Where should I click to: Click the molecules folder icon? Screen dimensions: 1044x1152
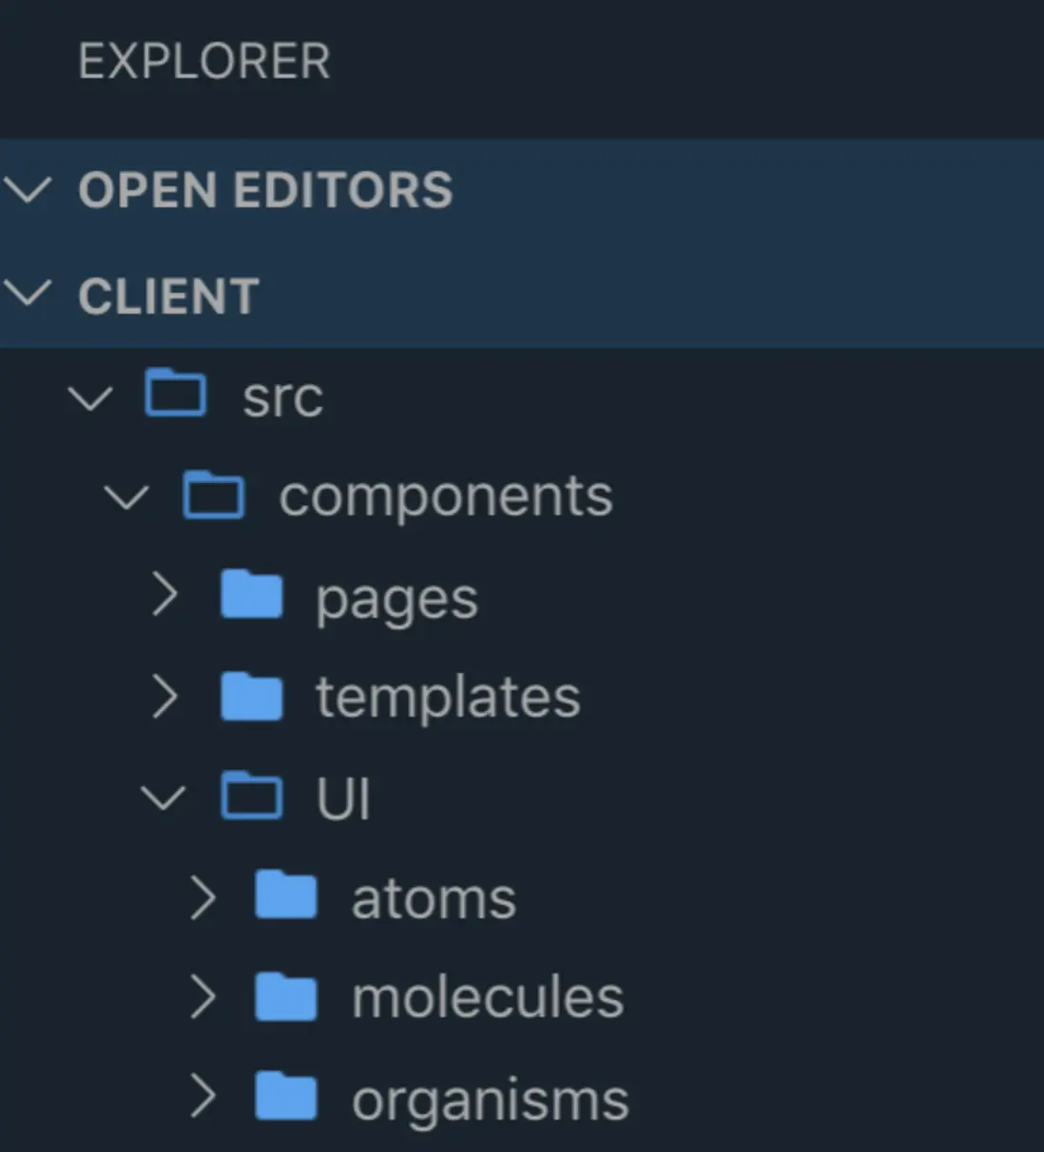[x=286, y=996]
